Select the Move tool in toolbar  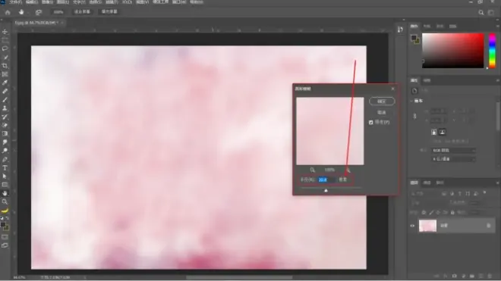tap(5, 32)
